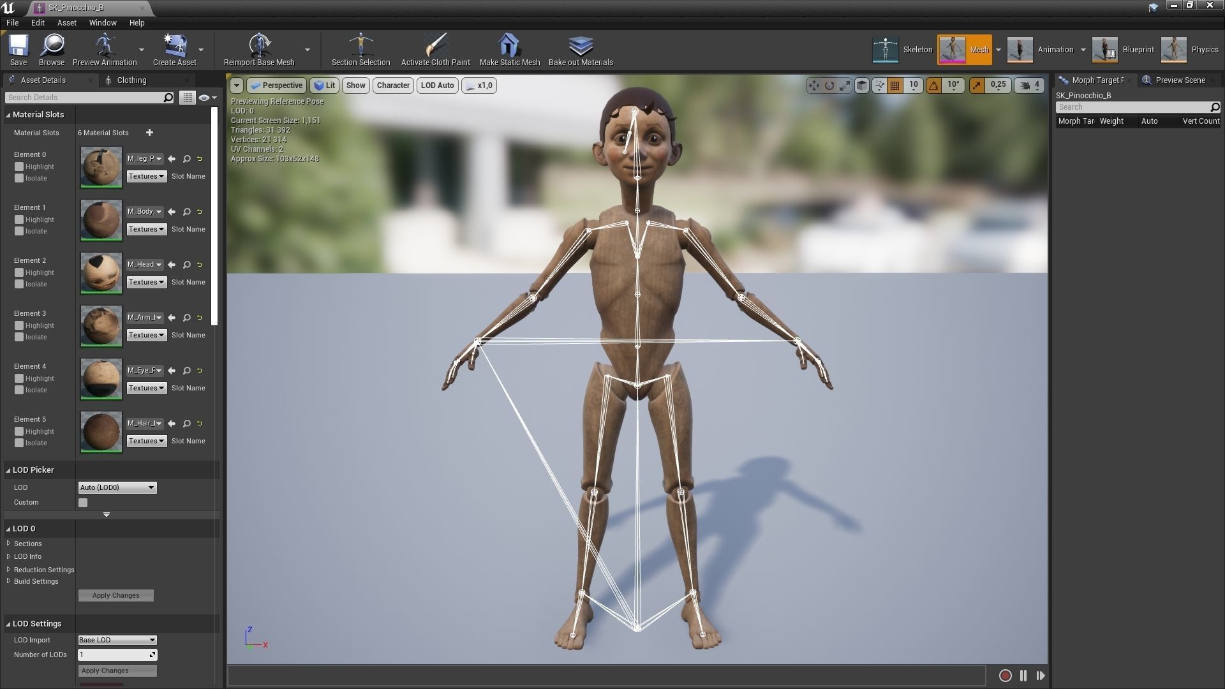Open the Perspective view menu
The image size is (1225, 689).
[276, 85]
